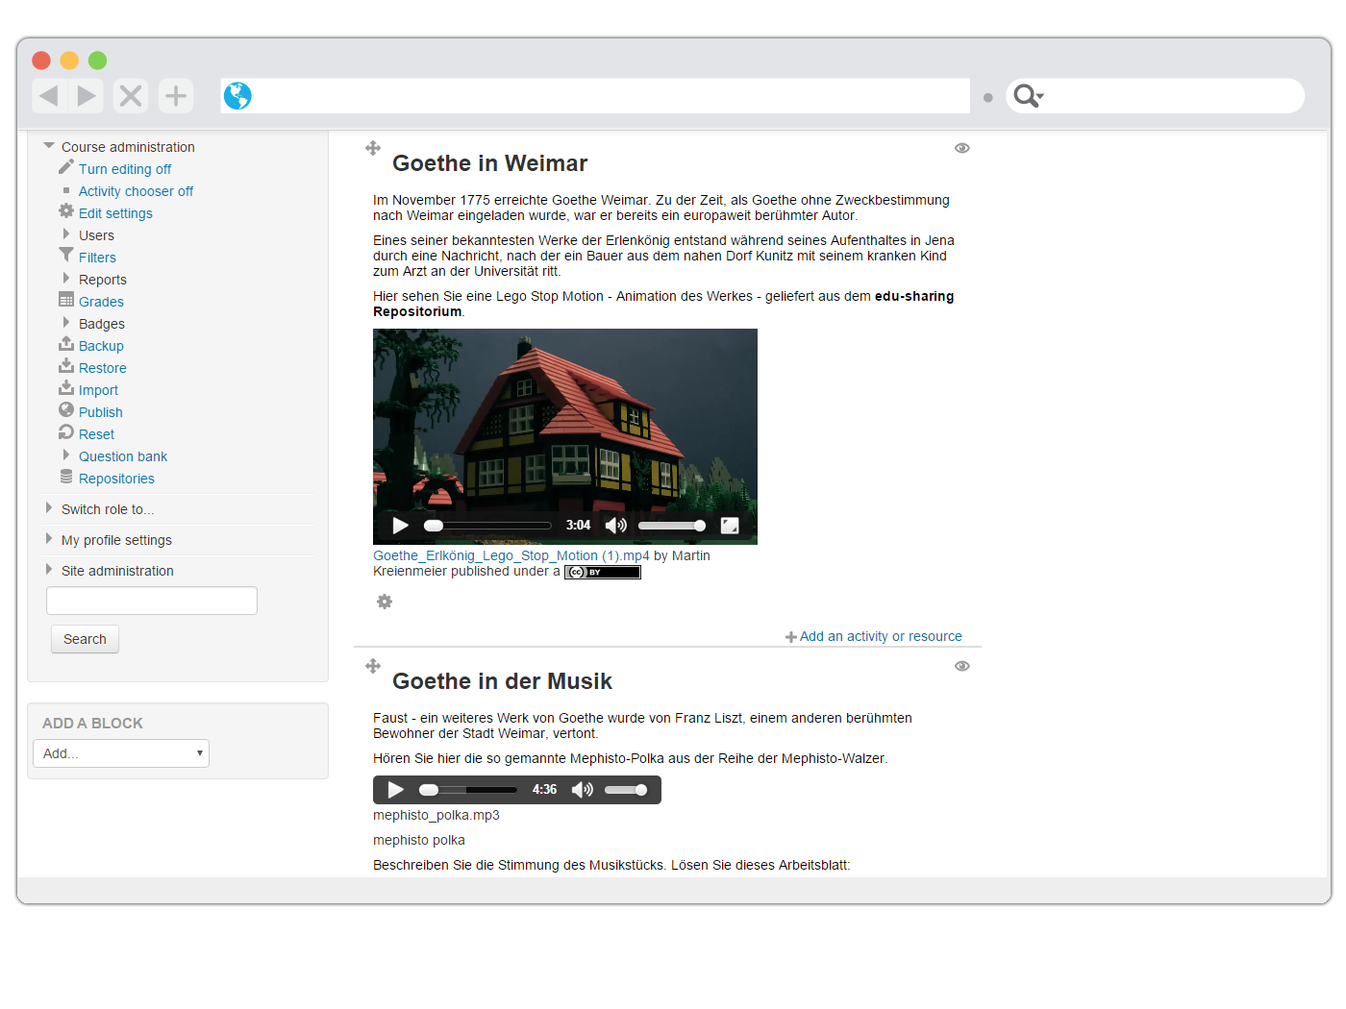
Task: Expand Site administration
Action: (49, 570)
